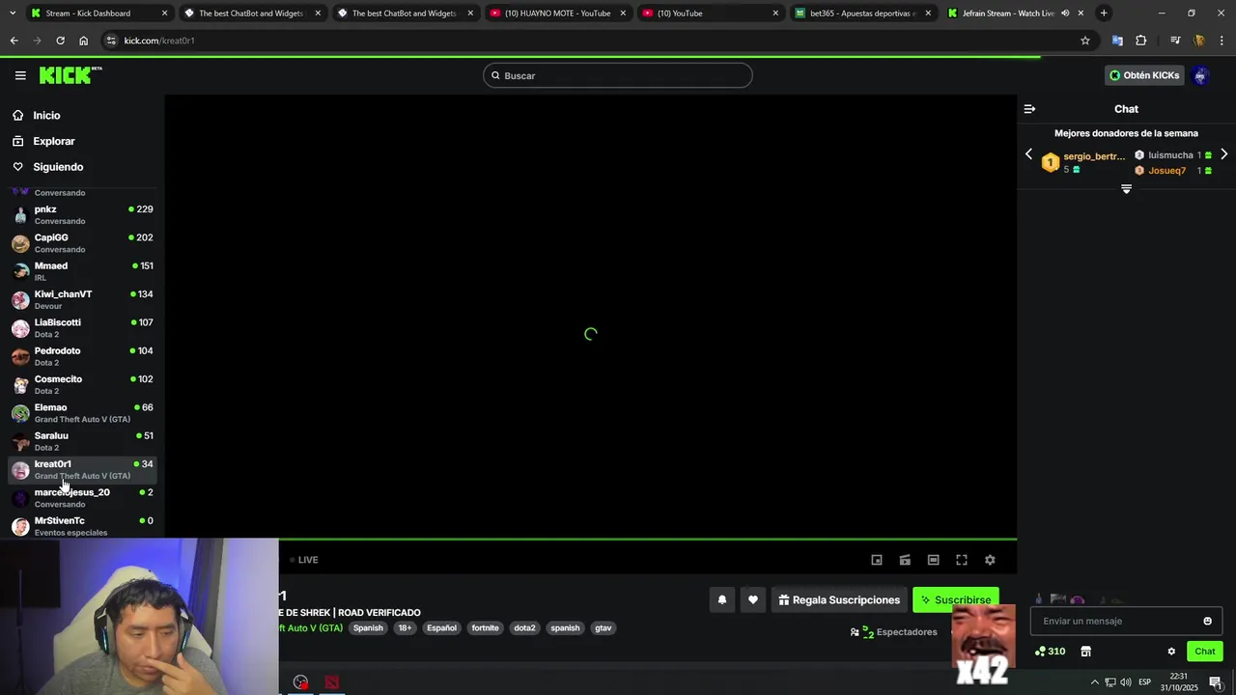Enter fullscreen video
This screenshot has height=695, width=1236.
tap(962, 560)
